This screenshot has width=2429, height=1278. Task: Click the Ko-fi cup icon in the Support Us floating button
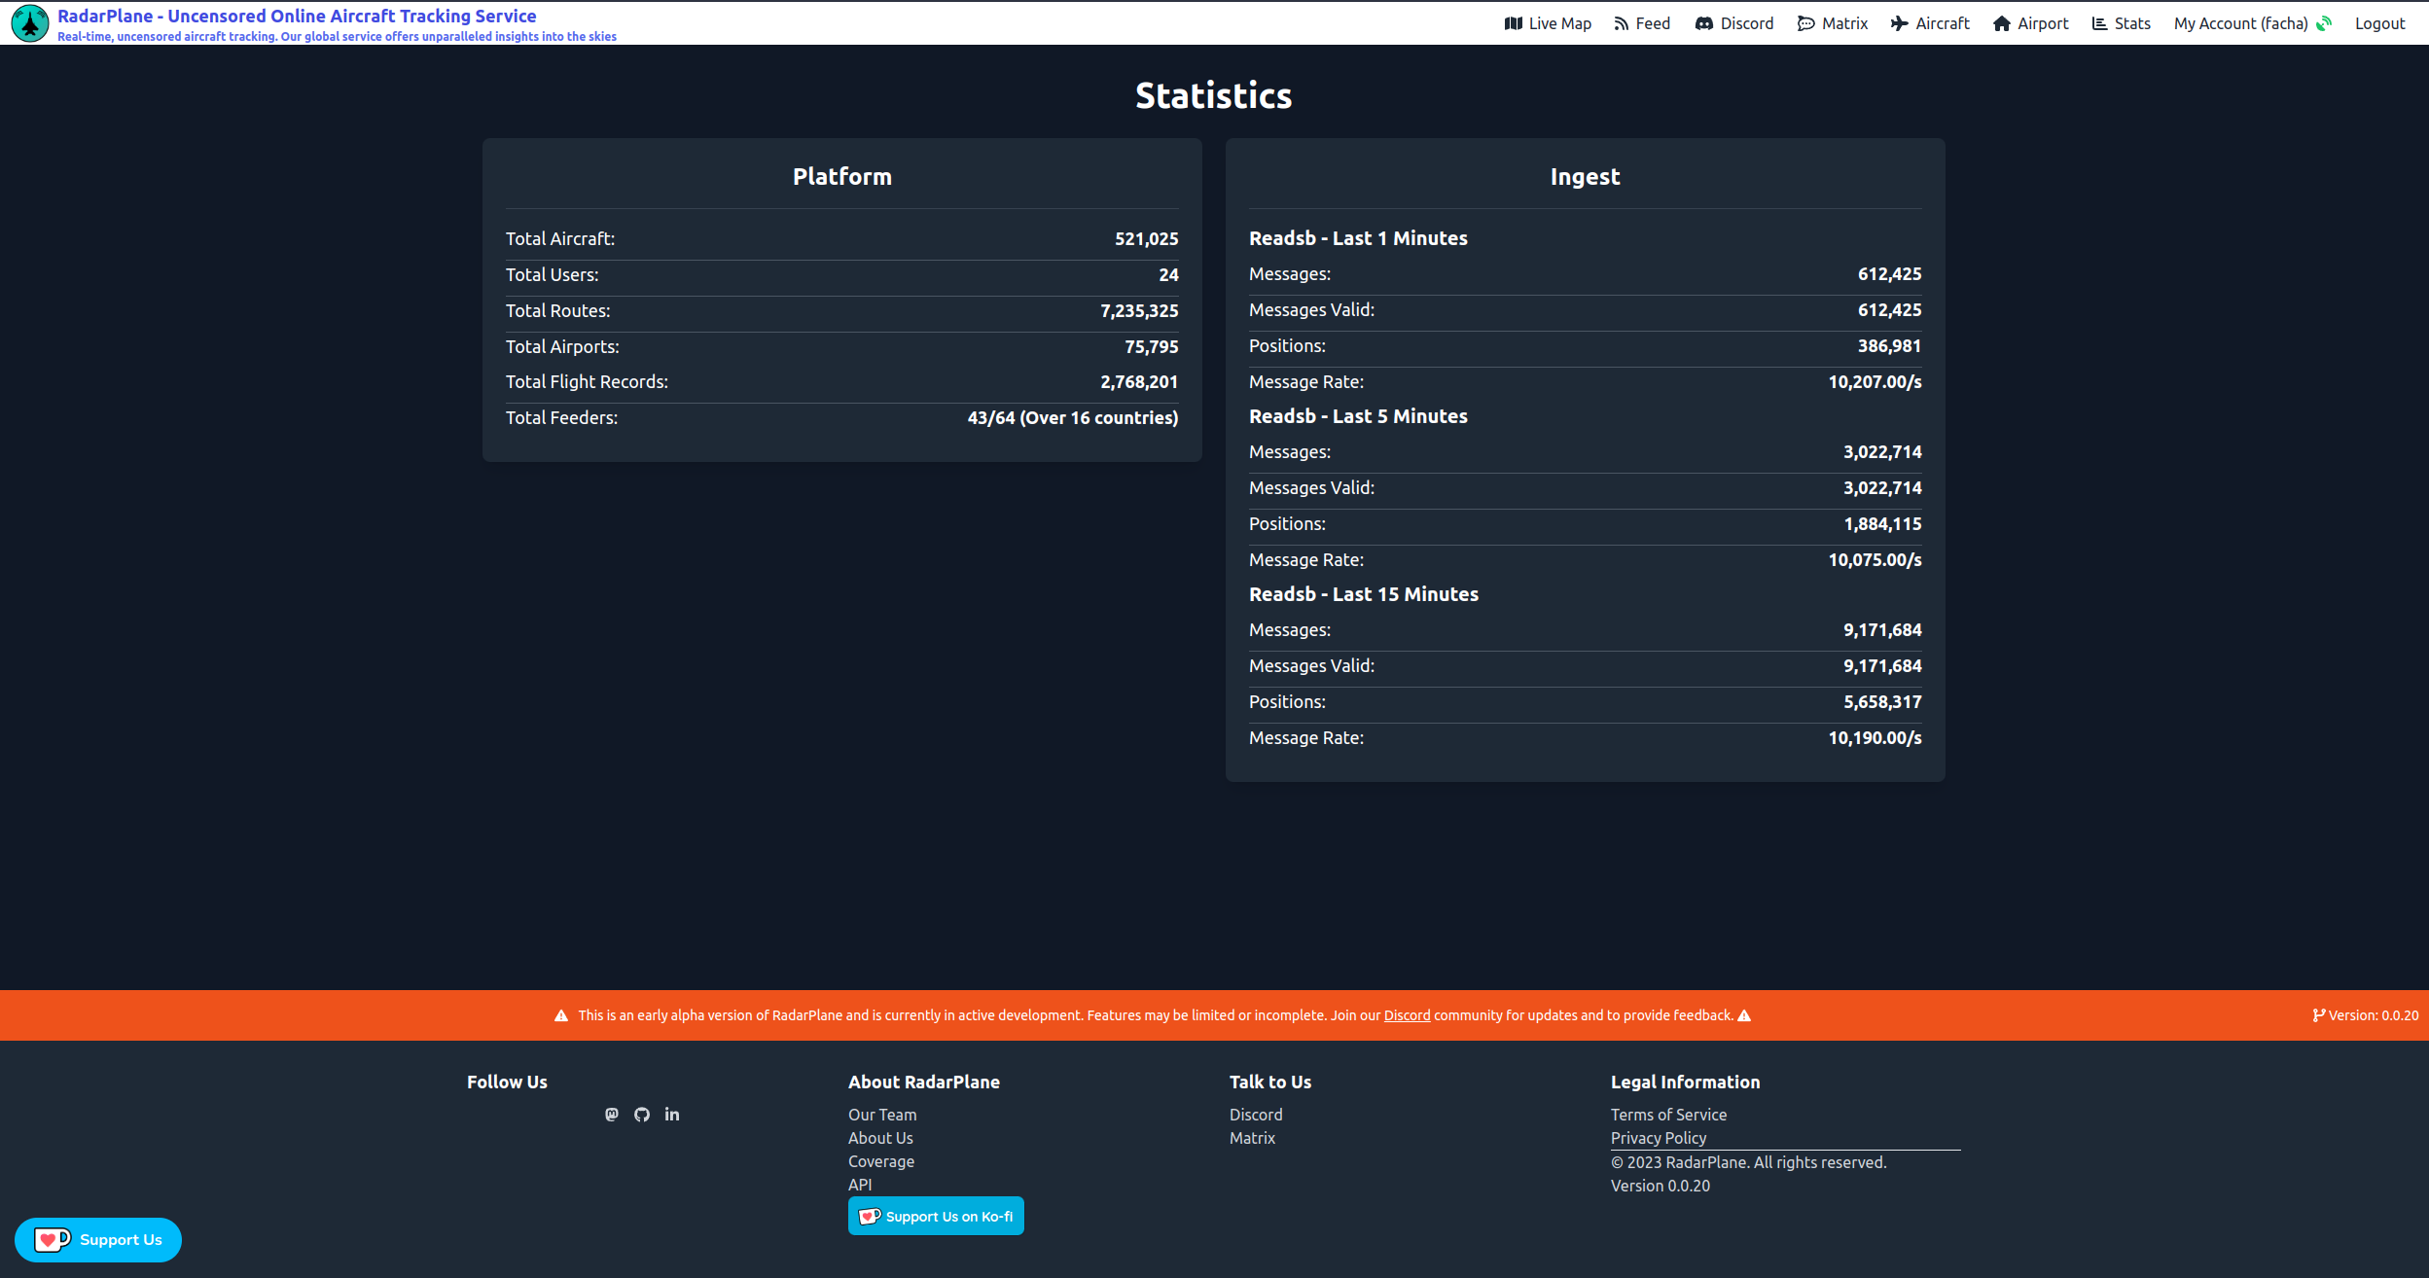click(x=53, y=1240)
